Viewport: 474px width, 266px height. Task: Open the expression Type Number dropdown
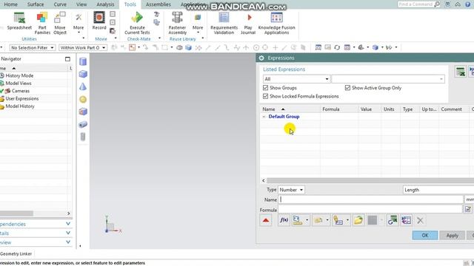[x=291, y=190]
